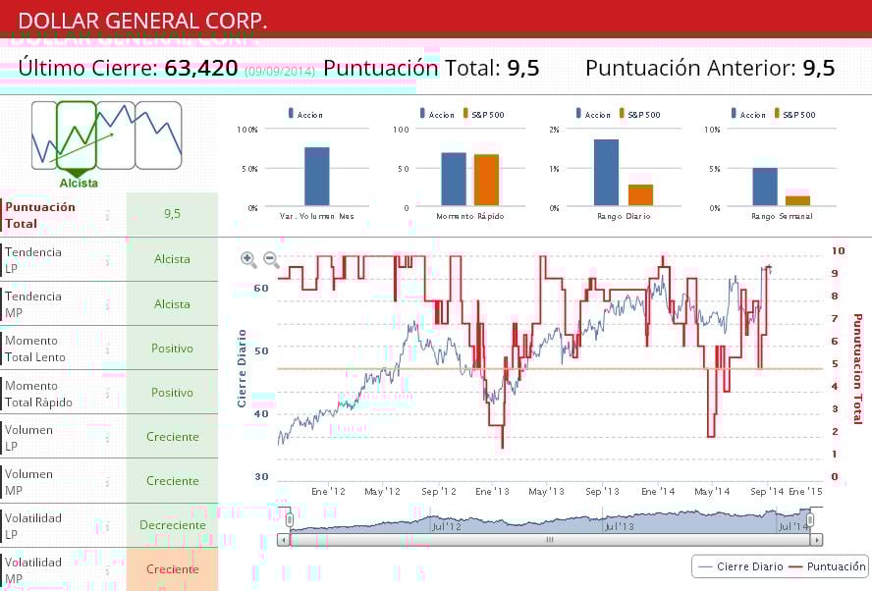The width and height of the screenshot is (872, 591).
Task: Click the Momento Rápido chart label
Action: 470,216
